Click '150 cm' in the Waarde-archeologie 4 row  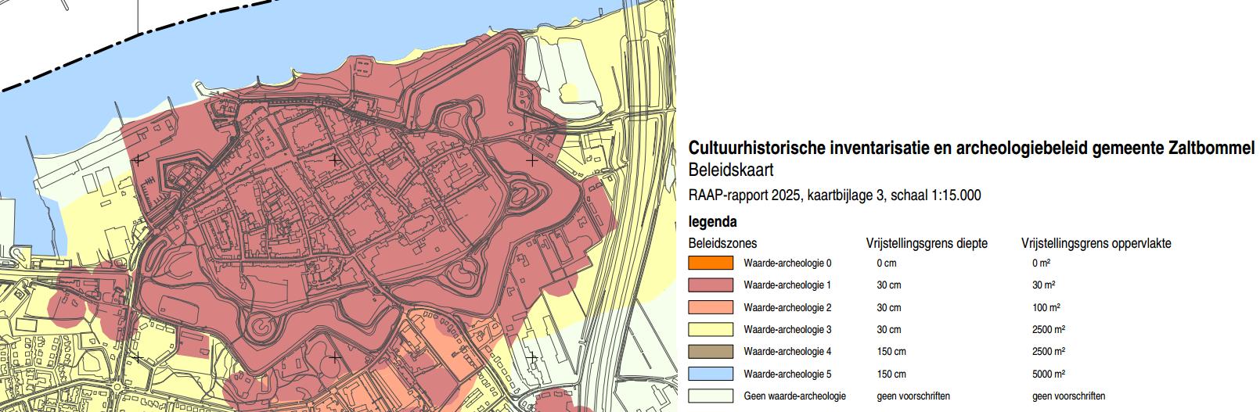pyautogui.click(x=891, y=351)
